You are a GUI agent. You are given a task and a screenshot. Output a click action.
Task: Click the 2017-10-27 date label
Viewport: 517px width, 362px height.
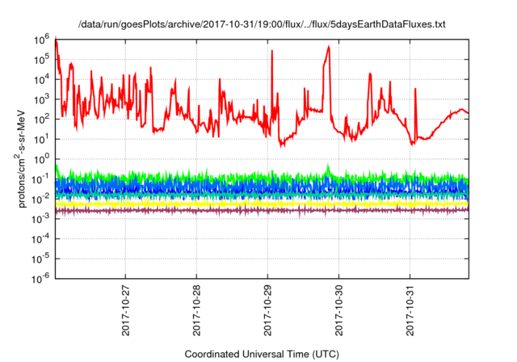coord(126,310)
